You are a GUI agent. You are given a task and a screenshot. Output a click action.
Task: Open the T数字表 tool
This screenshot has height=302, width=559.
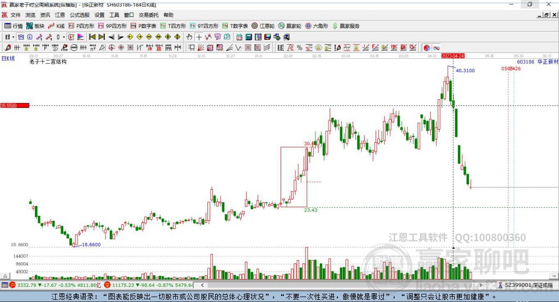235,26
